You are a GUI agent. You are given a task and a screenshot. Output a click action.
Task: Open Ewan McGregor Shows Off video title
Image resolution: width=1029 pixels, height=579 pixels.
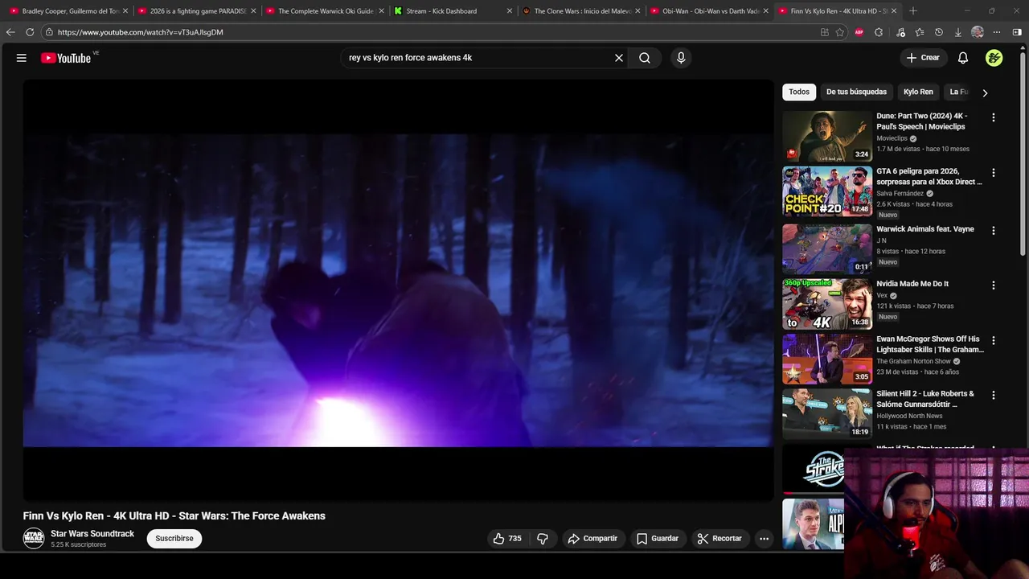click(930, 344)
